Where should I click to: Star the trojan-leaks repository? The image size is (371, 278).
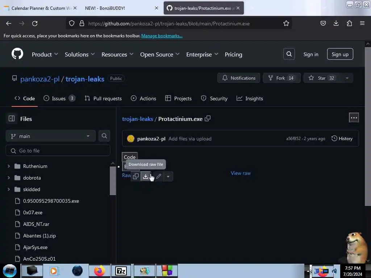tap(322, 78)
